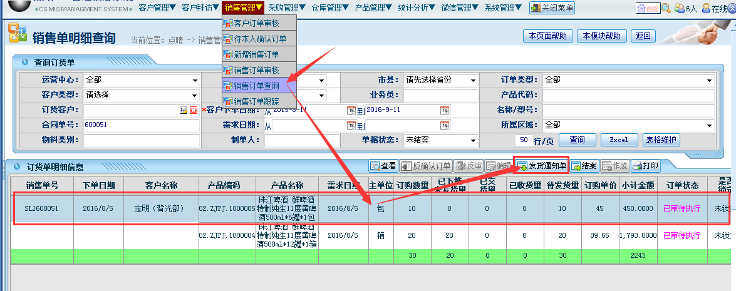The width and height of the screenshot is (736, 291).
Task: Click the 合同单号 input field
Action: click(x=141, y=125)
